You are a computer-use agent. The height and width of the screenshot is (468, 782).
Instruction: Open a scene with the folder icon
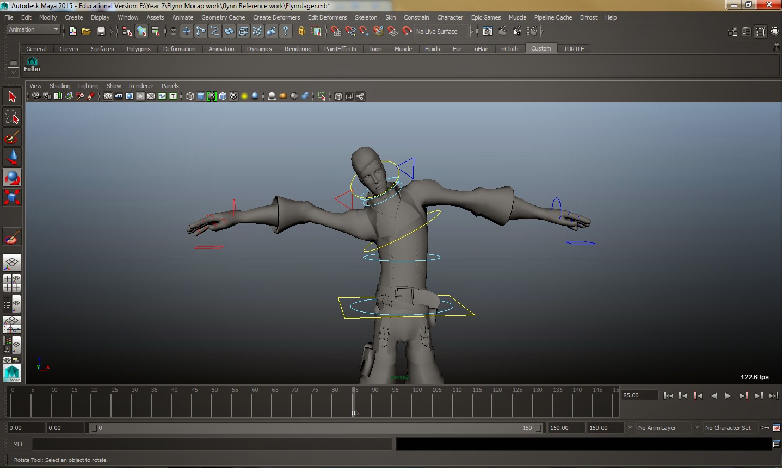(x=86, y=32)
